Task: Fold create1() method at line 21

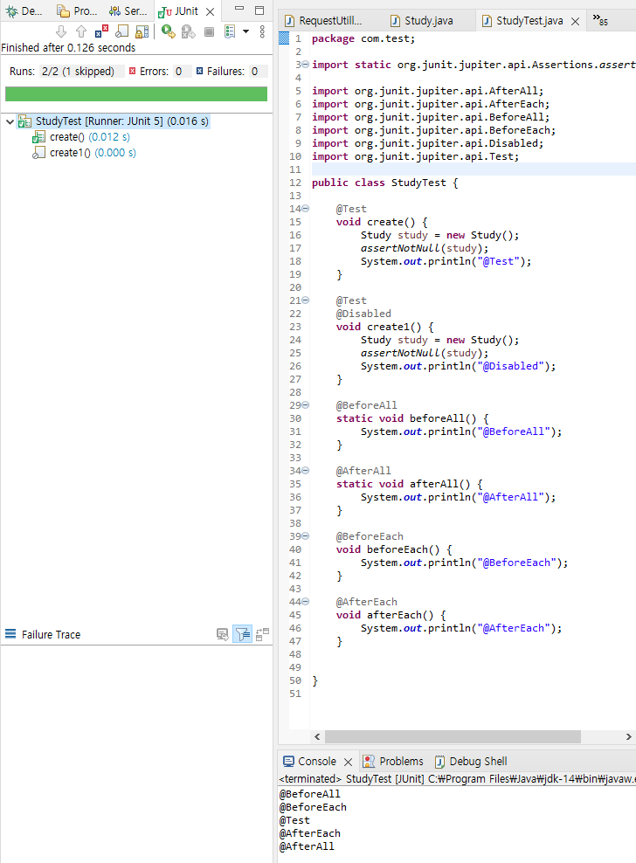Action: tap(306, 300)
